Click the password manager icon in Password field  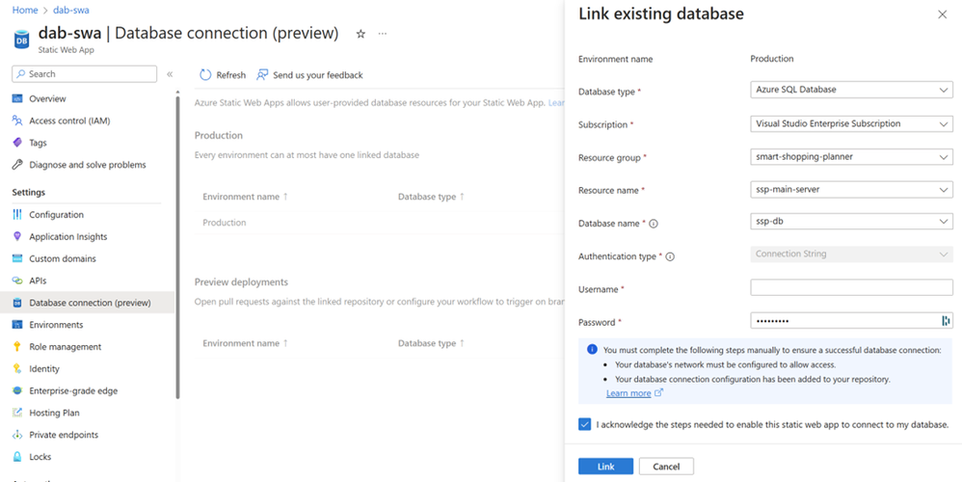click(946, 321)
